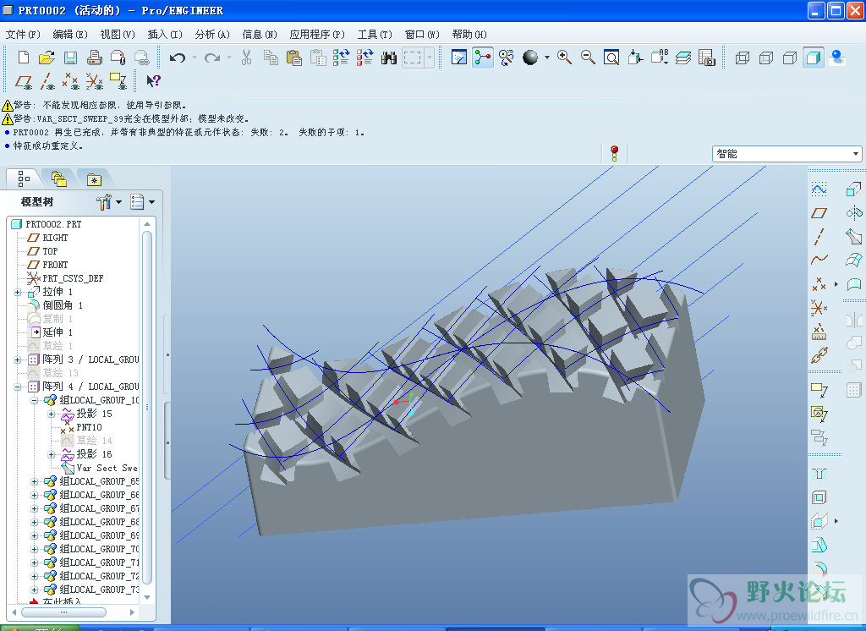
Task: Open the layers tool icon
Action: click(x=683, y=58)
